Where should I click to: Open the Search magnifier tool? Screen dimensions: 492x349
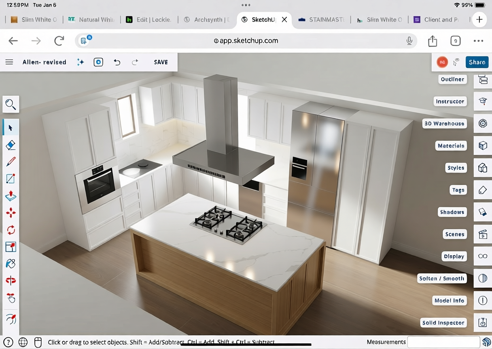click(x=11, y=105)
